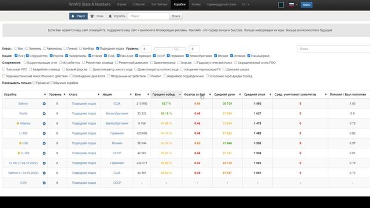Click the premium star next to Alliance
This screenshot has height=208, width=370.
click(18, 123)
